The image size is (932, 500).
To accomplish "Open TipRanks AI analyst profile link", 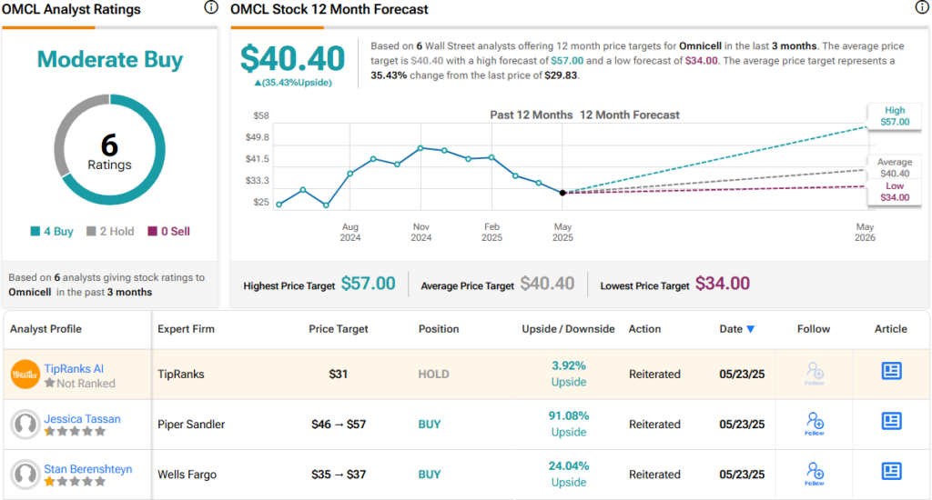I will pyautogui.click(x=74, y=369).
